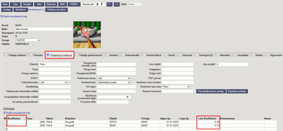
Task: Click the bold F icon in toolbar
Action: click(x=102, y=4)
